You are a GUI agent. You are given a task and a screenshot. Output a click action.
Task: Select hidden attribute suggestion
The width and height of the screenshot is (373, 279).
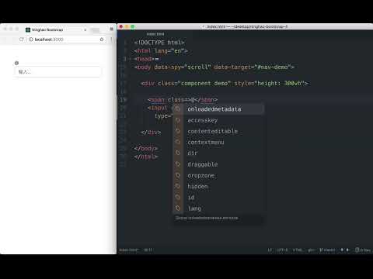[x=218, y=186]
